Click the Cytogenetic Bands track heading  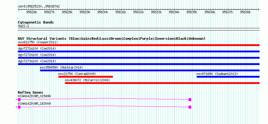36,22
